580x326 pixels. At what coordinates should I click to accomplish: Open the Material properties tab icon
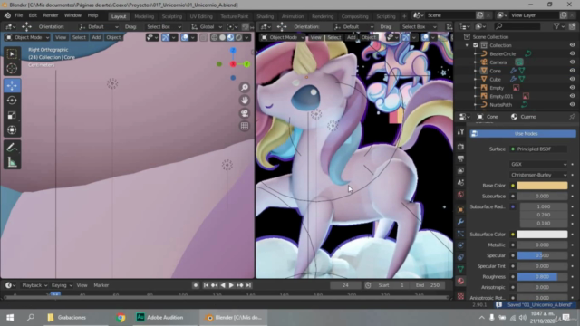[x=460, y=282]
